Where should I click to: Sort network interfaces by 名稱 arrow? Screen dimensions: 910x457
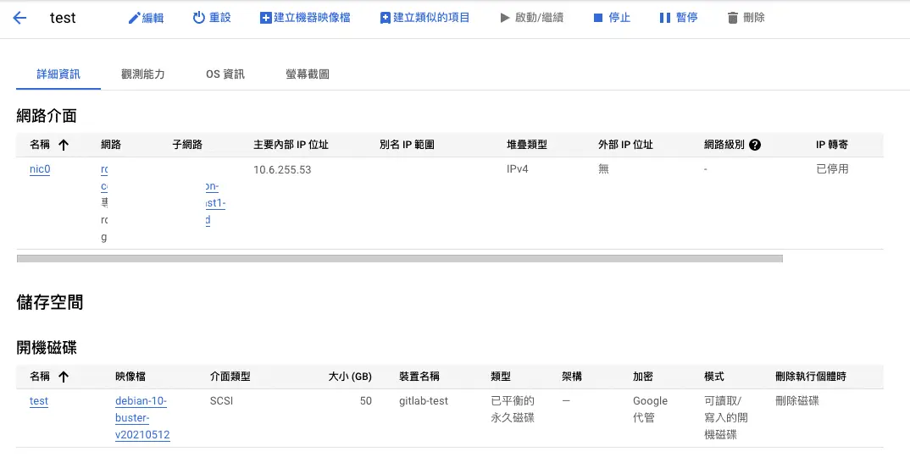point(63,145)
